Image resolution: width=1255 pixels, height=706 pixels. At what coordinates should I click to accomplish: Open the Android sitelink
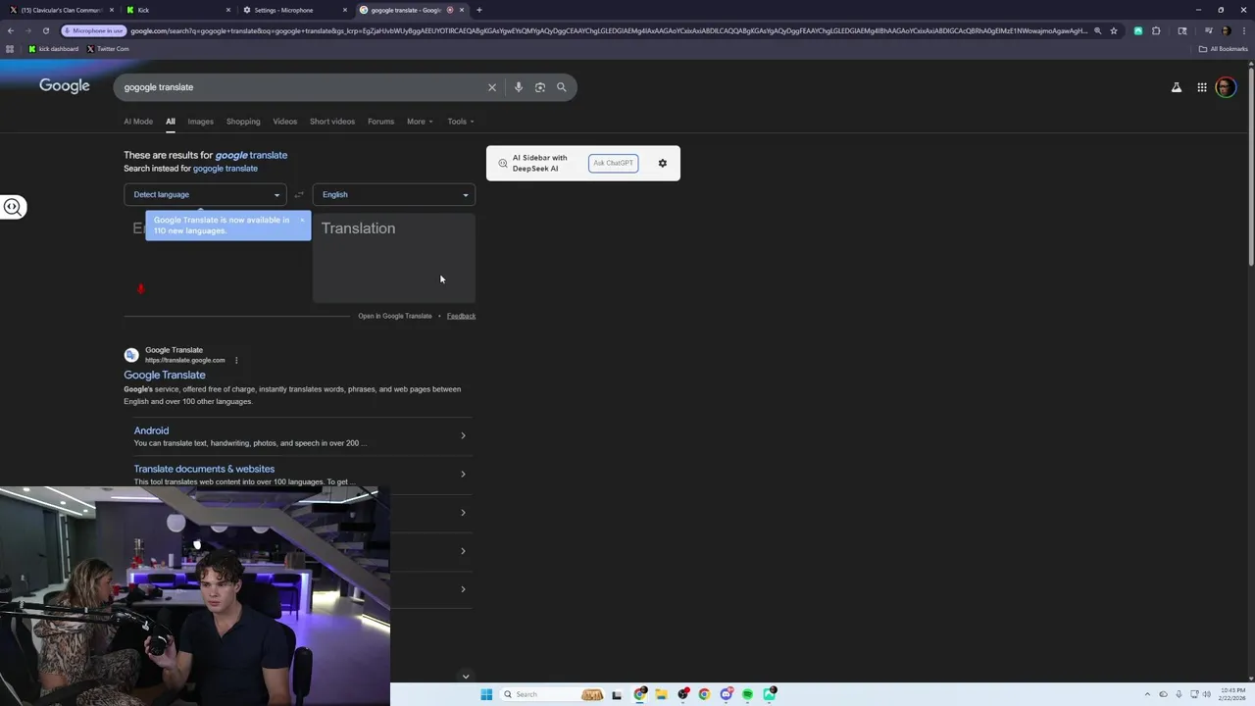coord(151,430)
